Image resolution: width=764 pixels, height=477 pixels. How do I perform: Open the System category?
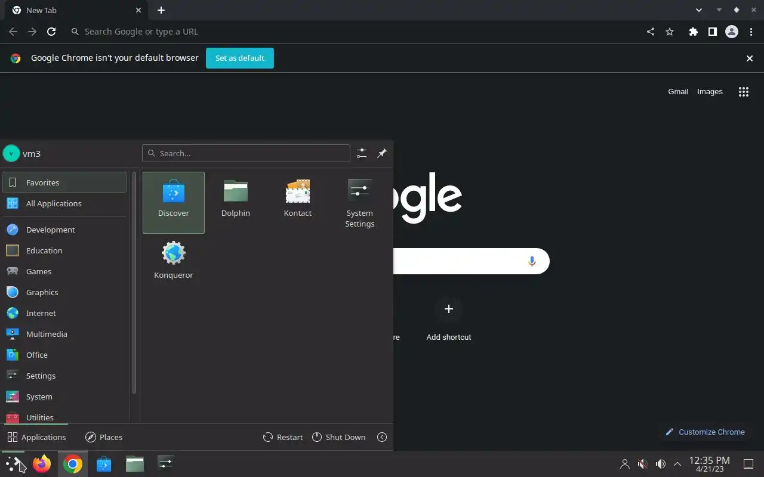(64, 397)
